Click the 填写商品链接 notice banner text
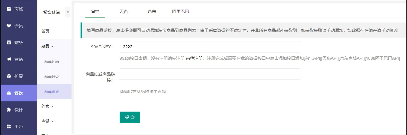This screenshot has width=407, height=135. point(242,30)
